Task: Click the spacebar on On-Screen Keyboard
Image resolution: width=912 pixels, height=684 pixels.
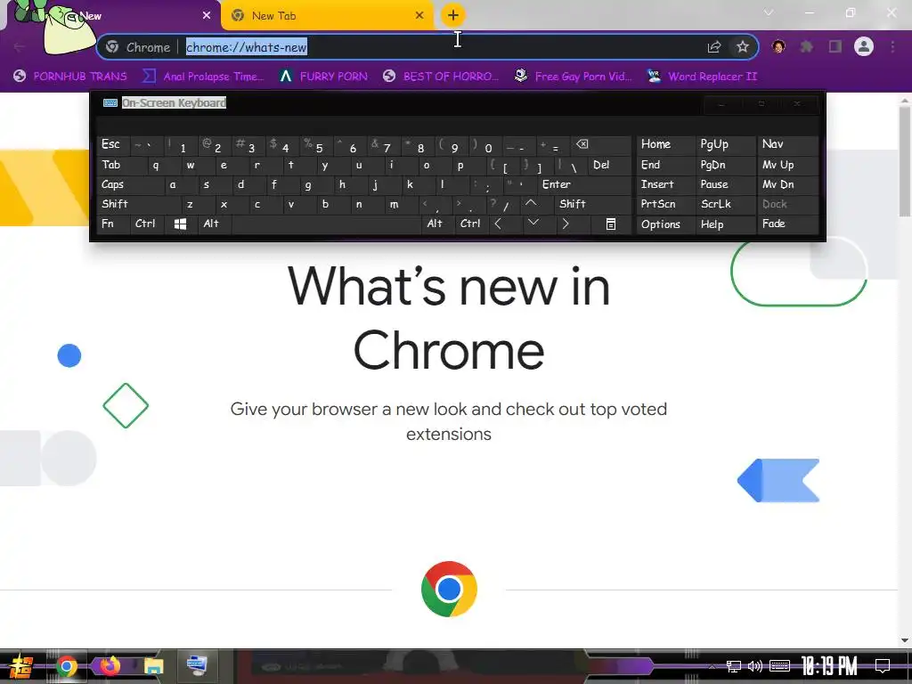Action: (x=326, y=224)
